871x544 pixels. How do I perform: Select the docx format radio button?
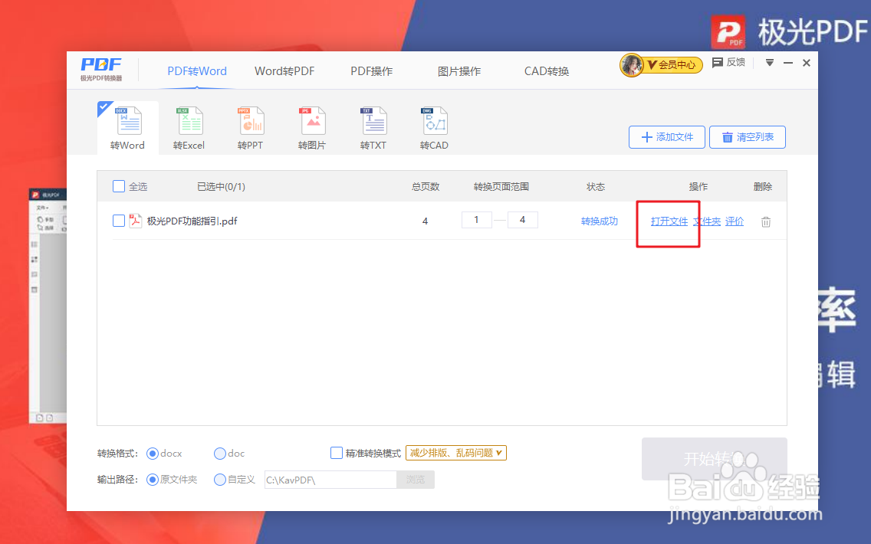click(153, 454)
